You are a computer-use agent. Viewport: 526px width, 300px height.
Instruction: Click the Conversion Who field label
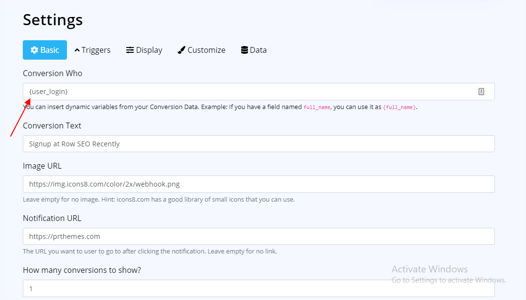52,73
